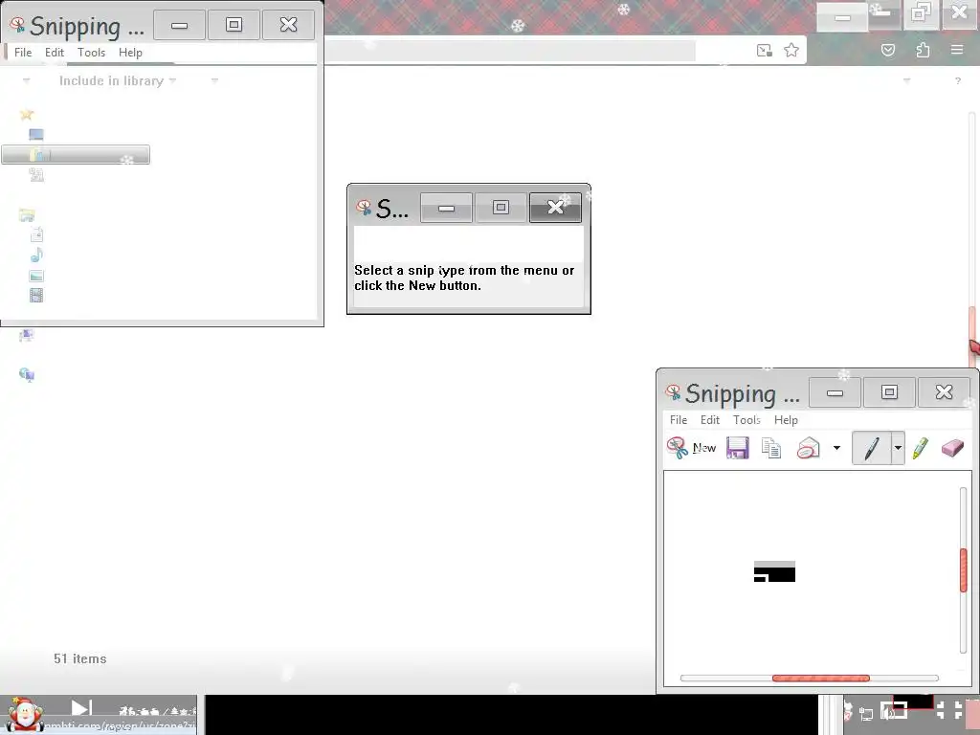Open Tools menu in lower-right Snipping Tool
The width and height of the screenshot is (980, 735).
746,420
